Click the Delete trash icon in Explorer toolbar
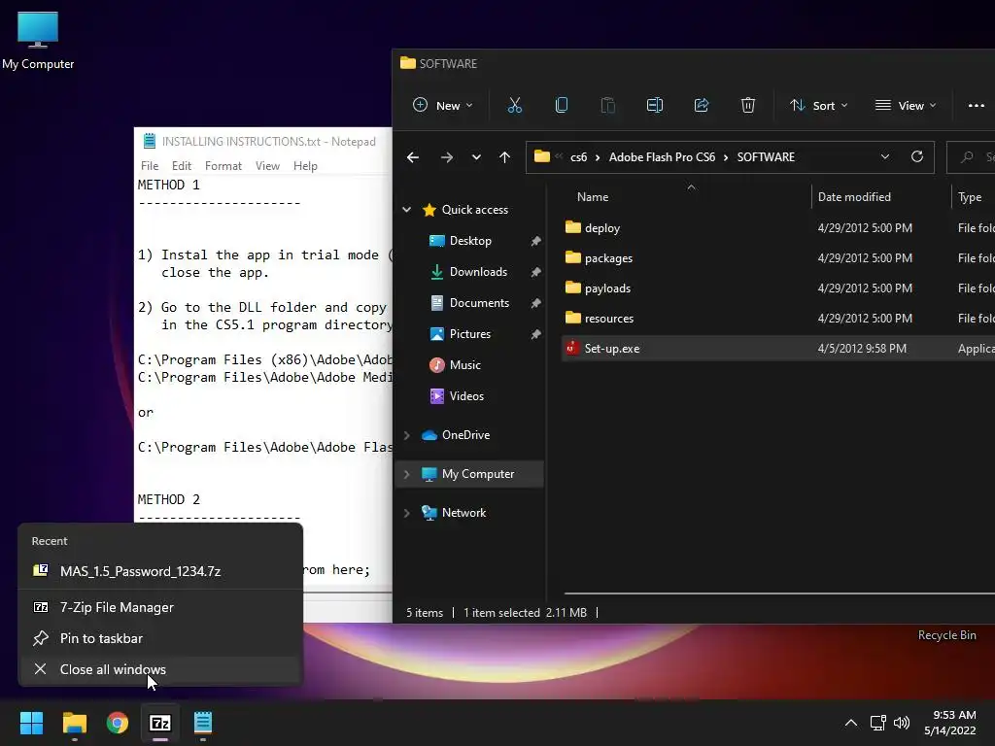This screenshot has width=995, height=746. pyautogui.click(x=748, y=105)
